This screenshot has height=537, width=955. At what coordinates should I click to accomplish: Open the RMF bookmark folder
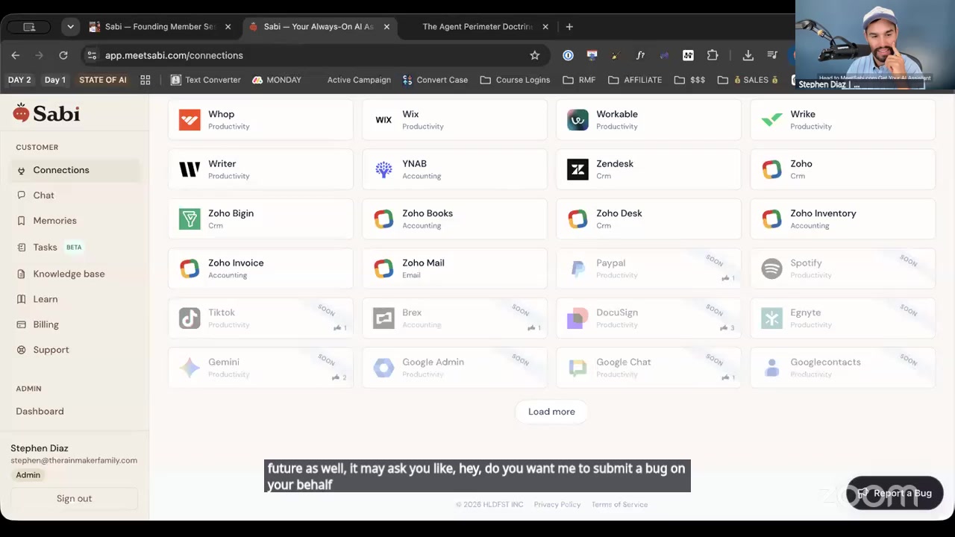579,80
